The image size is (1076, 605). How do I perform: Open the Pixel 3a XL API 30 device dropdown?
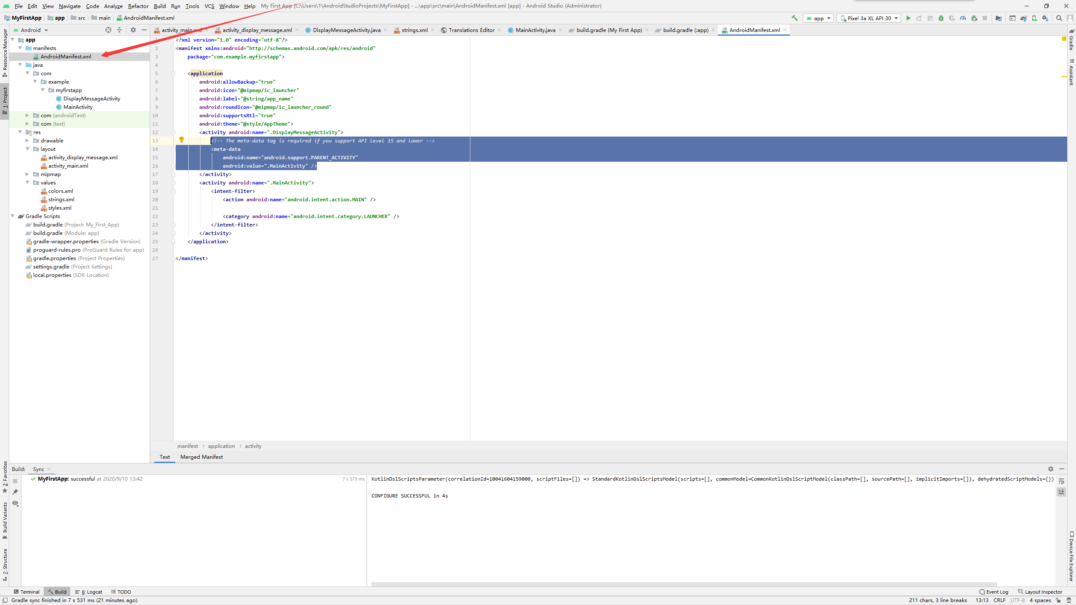(869, 18)
